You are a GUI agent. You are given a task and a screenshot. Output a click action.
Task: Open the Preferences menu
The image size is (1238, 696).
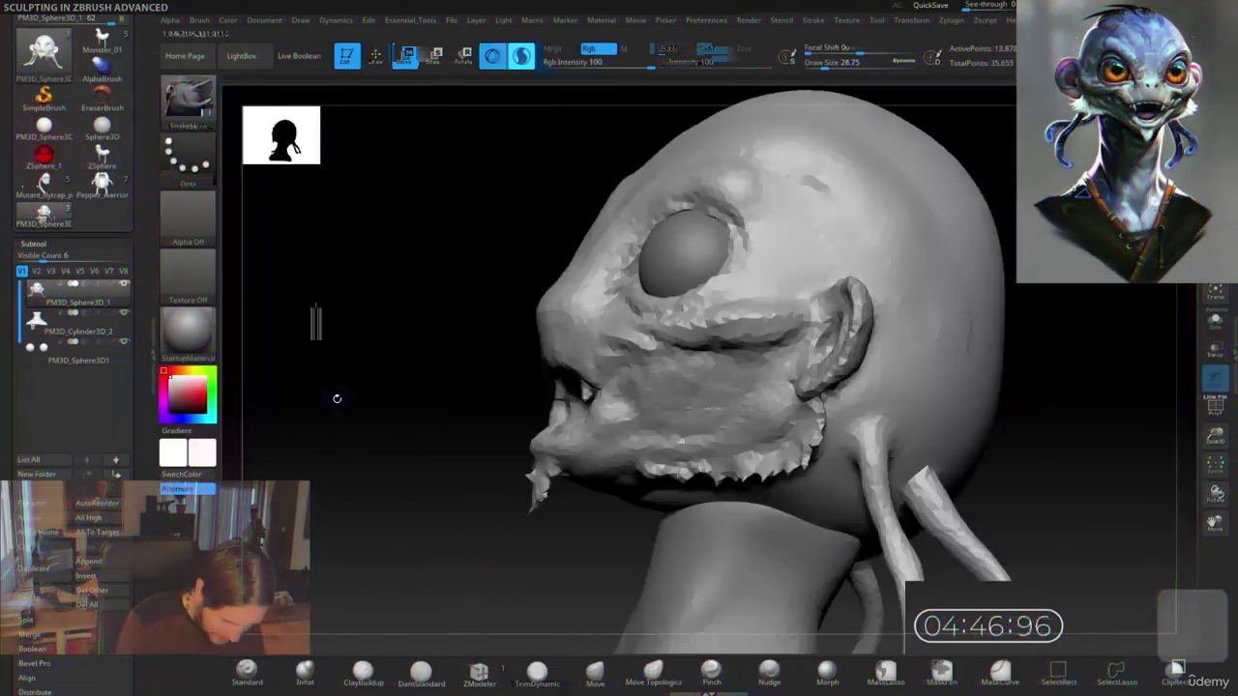coord(706,20)
